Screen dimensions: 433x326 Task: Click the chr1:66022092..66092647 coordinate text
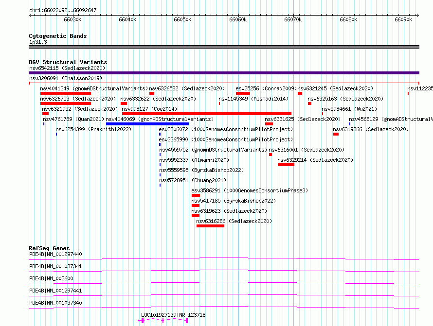point(63,11)
